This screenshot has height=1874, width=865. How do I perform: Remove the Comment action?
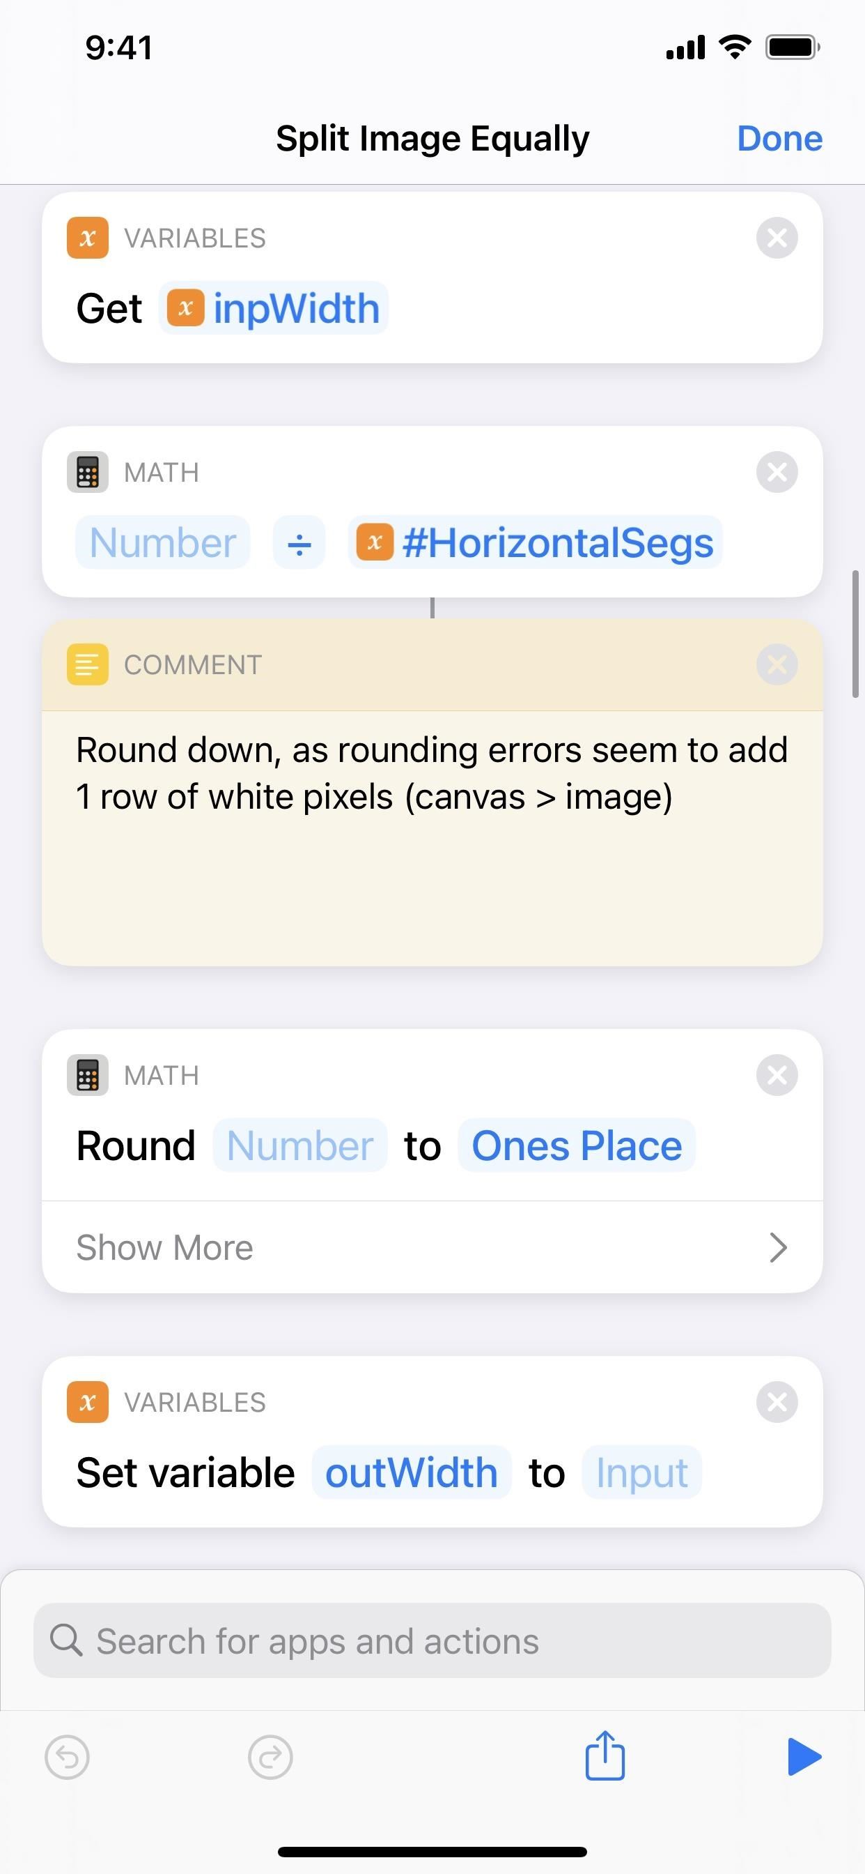777,664
